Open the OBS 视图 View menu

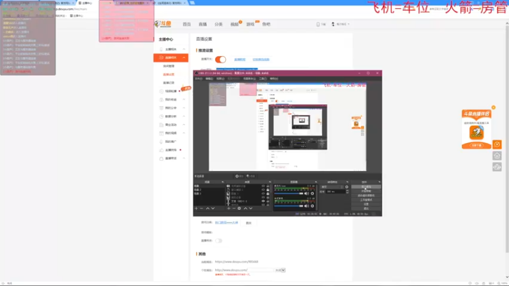click(x=220, y=79)
